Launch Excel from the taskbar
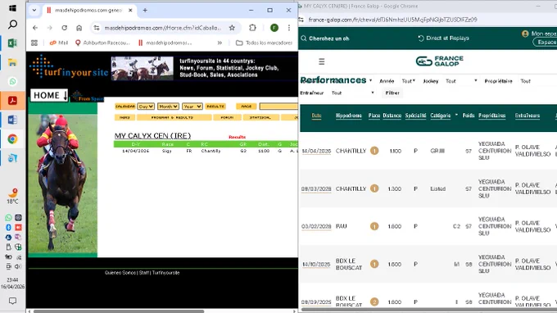Screen dimensions: 557x313 point(12,43)
